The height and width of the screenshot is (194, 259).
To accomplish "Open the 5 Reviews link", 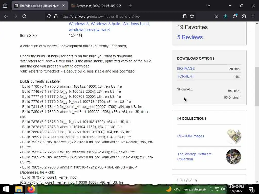I will tap(190, 37).
